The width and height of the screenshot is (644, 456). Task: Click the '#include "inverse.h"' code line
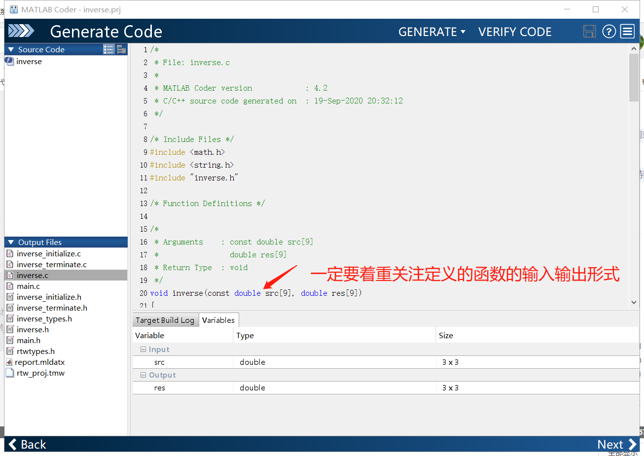point(194,177)
